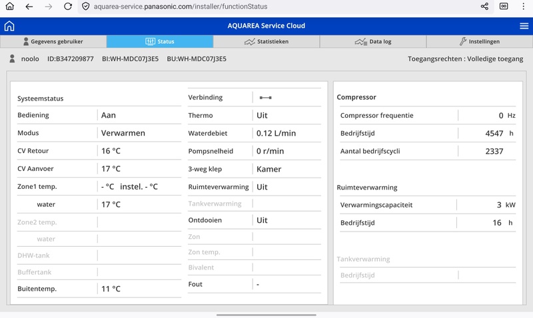Viewport: 533px width, 318px height.
Task: Open the browser three-dot overflow menu
Action: click(523, 7)
